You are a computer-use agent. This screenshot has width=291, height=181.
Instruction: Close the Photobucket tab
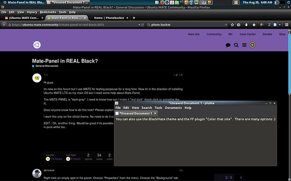pyautogui.click(x=127, y=18)
